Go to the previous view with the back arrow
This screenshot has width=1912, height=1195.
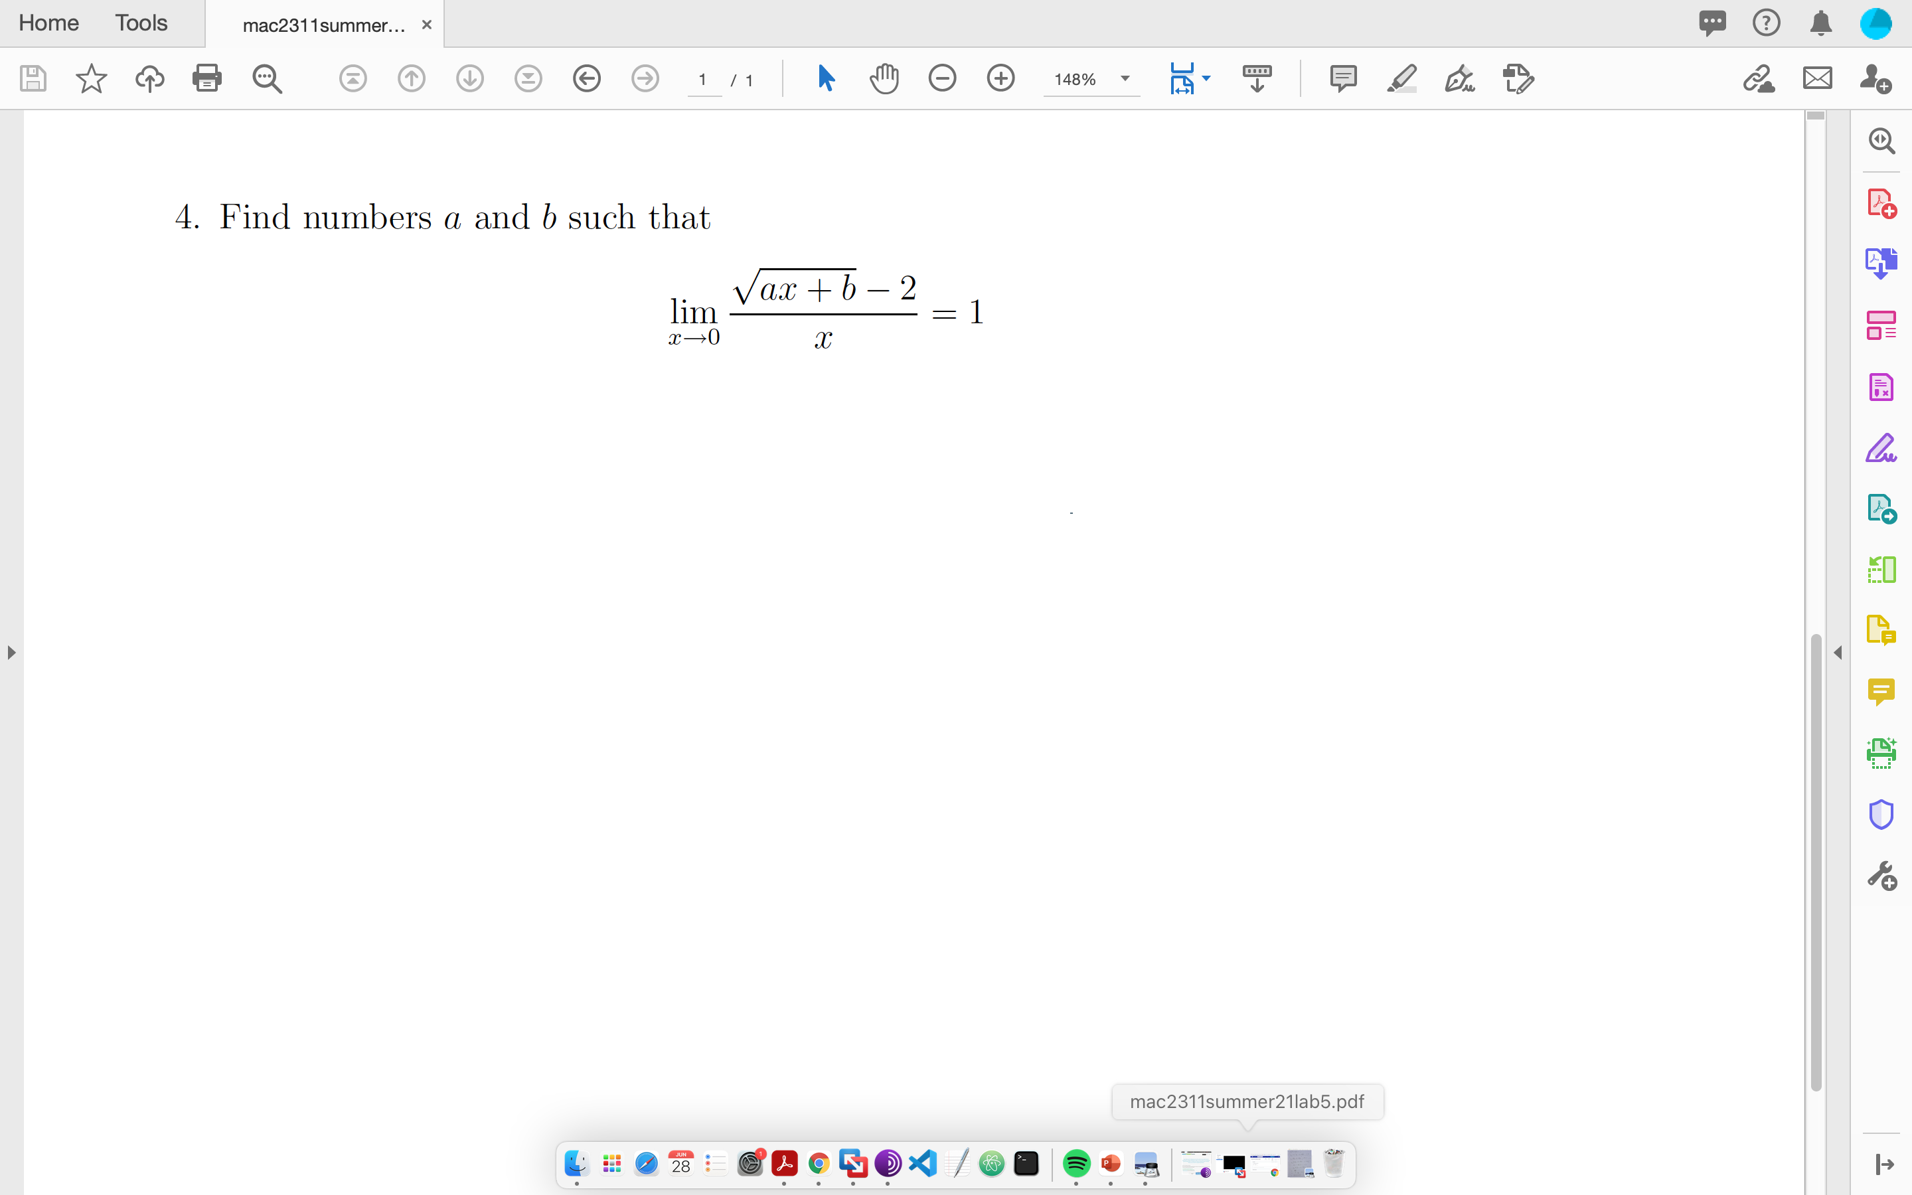(586, 78)
